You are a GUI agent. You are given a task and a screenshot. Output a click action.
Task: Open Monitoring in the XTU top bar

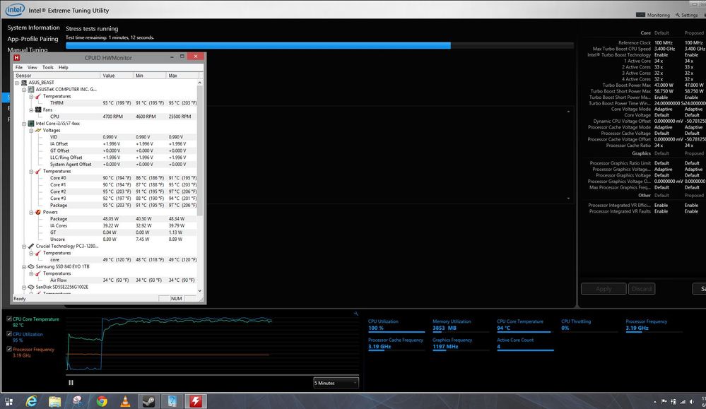(x=653, y=15)
